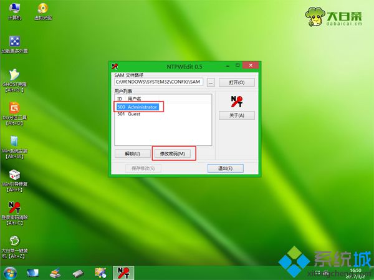Open the Windows Start button
374x280 pixels.
(x=10, y=273)
